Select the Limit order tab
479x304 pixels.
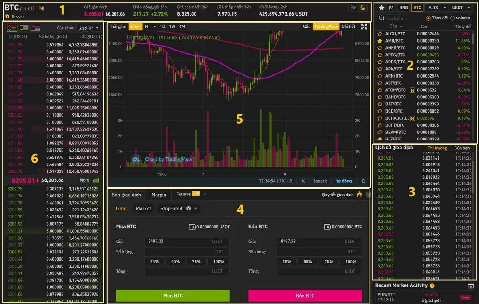point(121,208)
